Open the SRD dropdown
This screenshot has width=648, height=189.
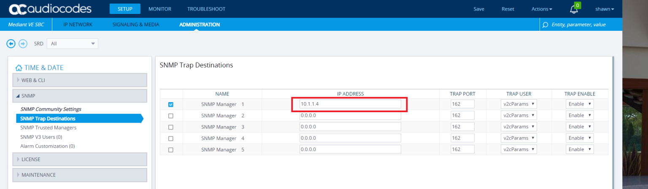(x=72, y=43)
